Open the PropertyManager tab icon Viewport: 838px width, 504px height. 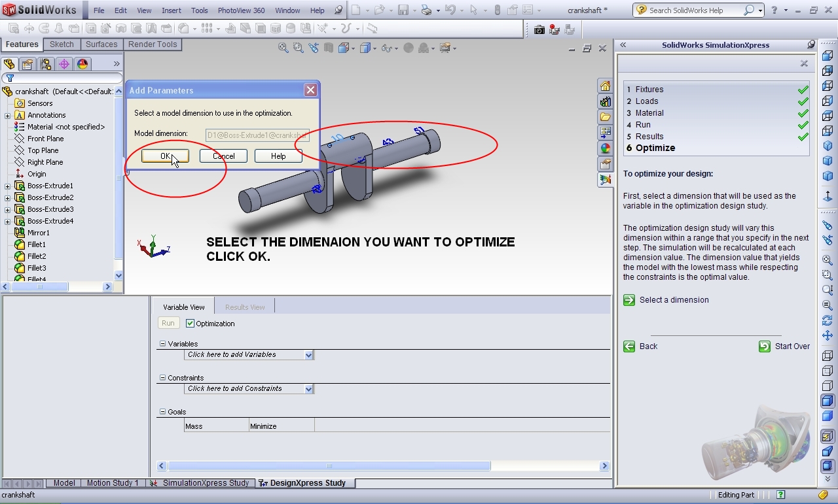coord(27,64)
